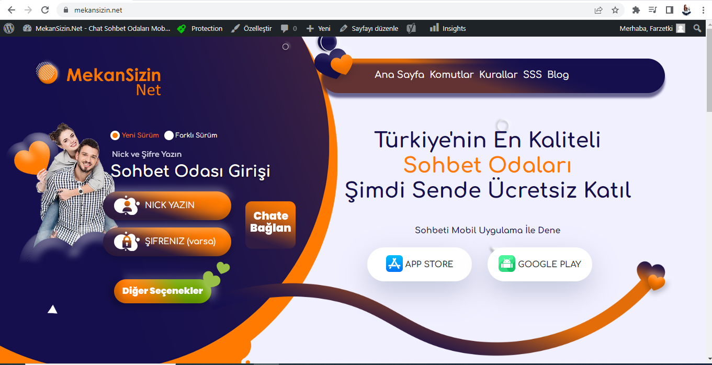Click the APP STORE download button
Viewport: 712px width, 365px height.
point(420,264)
